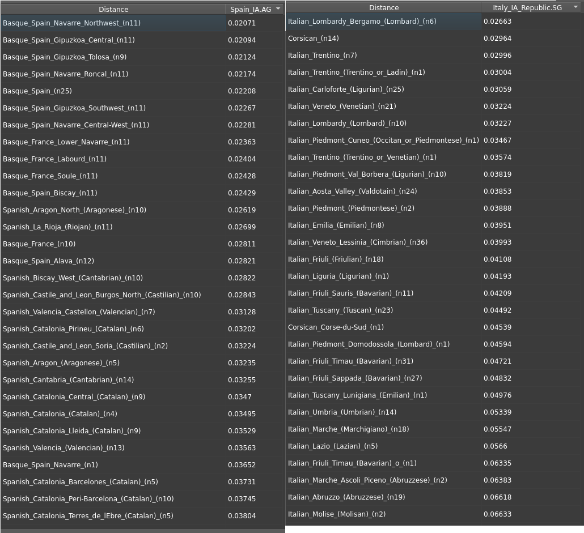
Task: Select row Spanish_Aragon_North_(Aragonese)_(n10)
Action: pos(143,210)
